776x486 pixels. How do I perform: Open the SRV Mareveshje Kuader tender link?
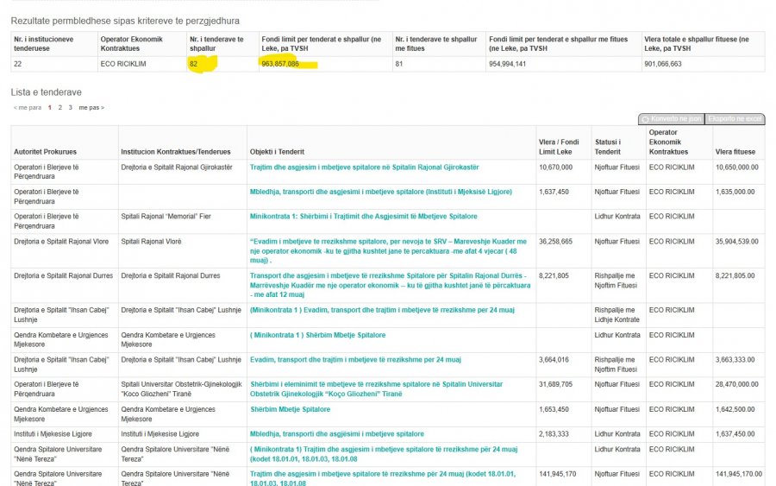pos(388,250)
